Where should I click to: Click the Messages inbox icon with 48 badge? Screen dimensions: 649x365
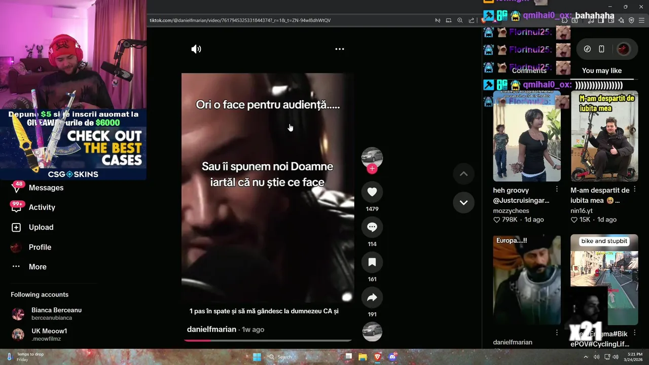16,188
